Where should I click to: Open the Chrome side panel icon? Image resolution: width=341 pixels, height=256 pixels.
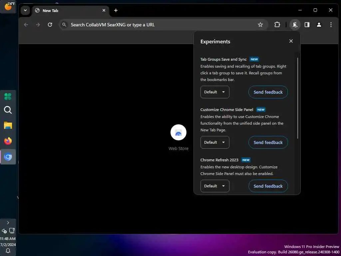(307, 25)
